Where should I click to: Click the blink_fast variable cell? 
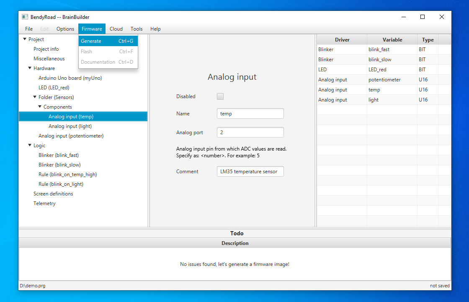(392, 49)
